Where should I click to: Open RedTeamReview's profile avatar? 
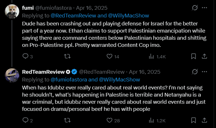(x=12, y=75)
